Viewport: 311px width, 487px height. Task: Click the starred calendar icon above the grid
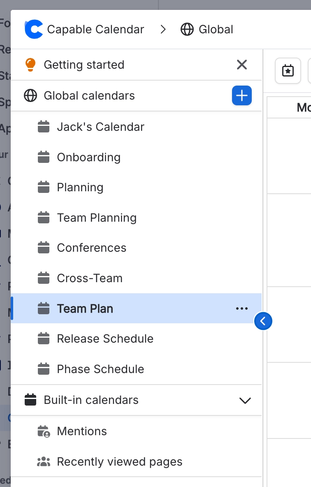pos(288,71)
